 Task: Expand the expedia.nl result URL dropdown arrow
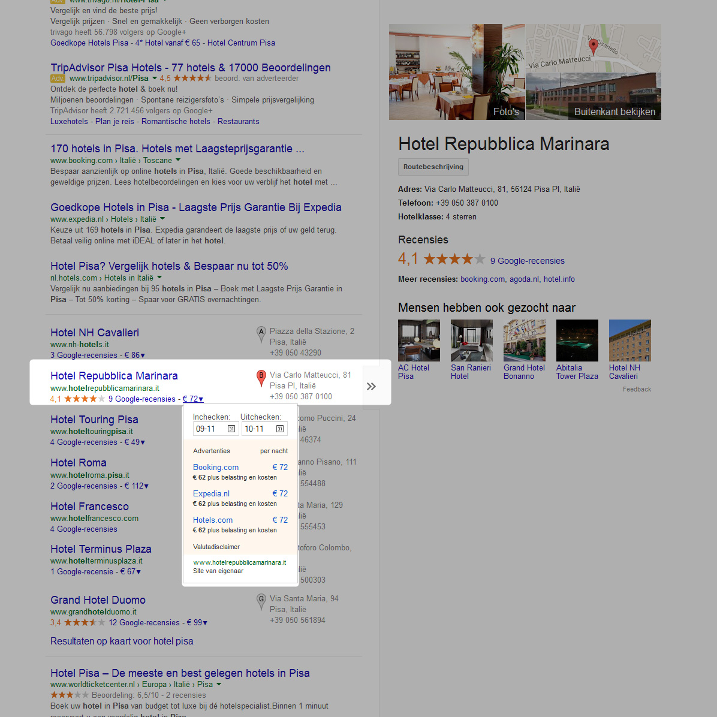point(162,219)
